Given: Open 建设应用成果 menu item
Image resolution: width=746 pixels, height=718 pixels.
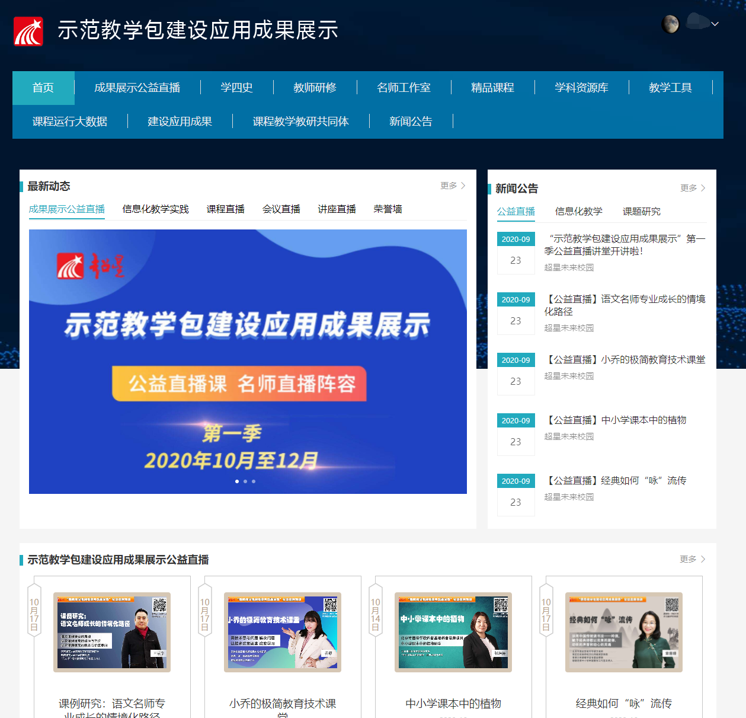Looking at the screenshot, I should (180, 122).
